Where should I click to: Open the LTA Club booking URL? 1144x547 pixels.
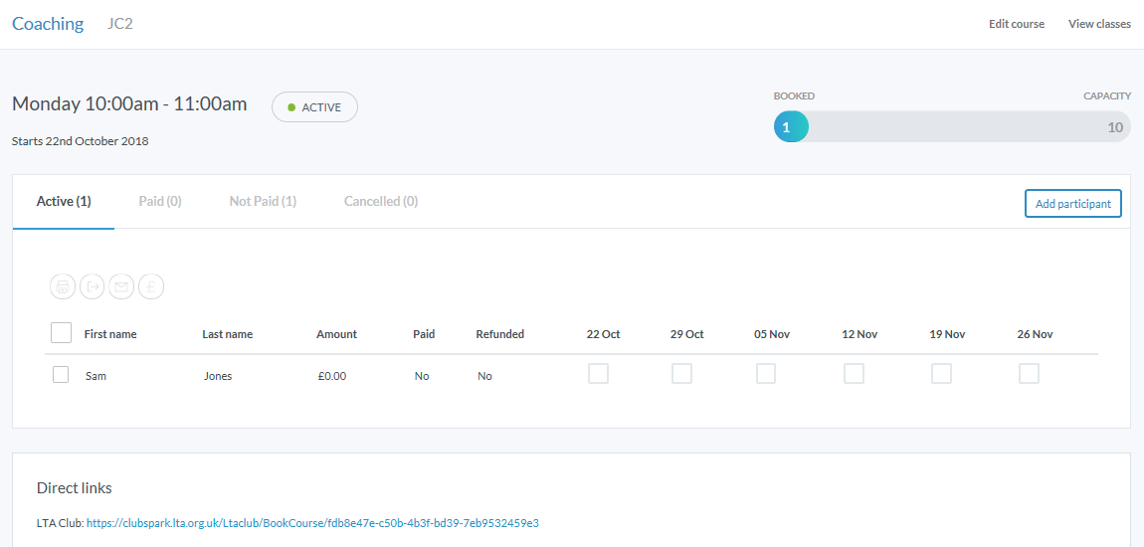312,522
